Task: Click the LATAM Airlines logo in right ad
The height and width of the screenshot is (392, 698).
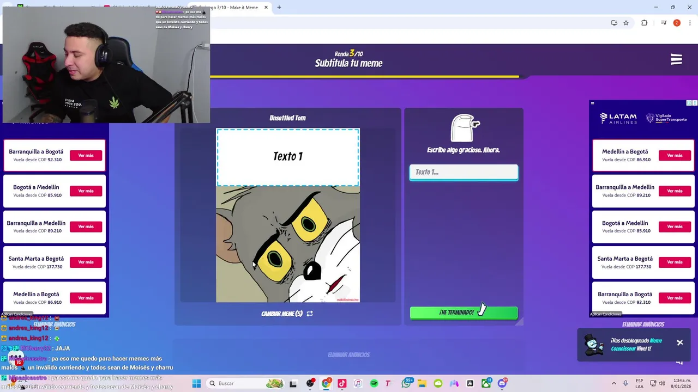Action: tap(618, 118)
